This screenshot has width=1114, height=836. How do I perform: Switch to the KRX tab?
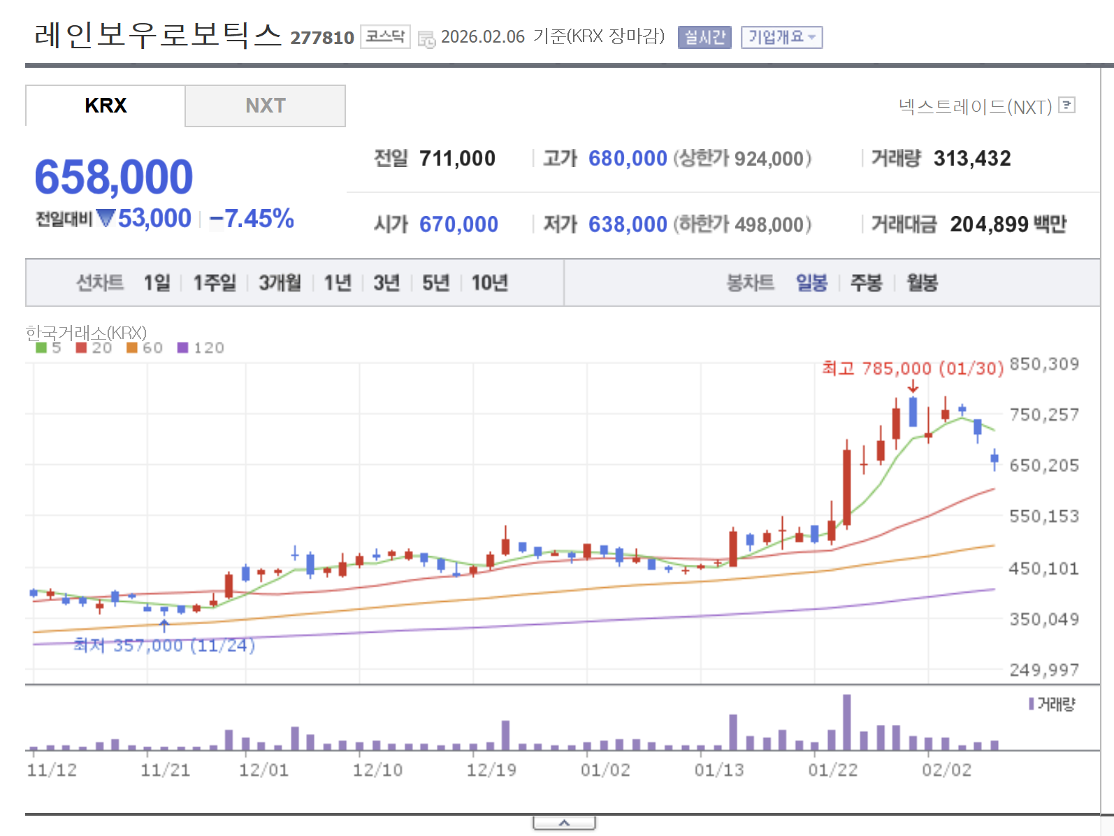pyautogui.click(x=106, y=106)
